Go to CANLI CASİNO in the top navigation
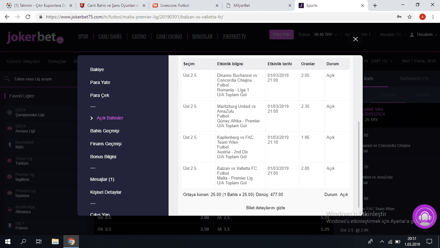The image size is (440, 248). 169,36
